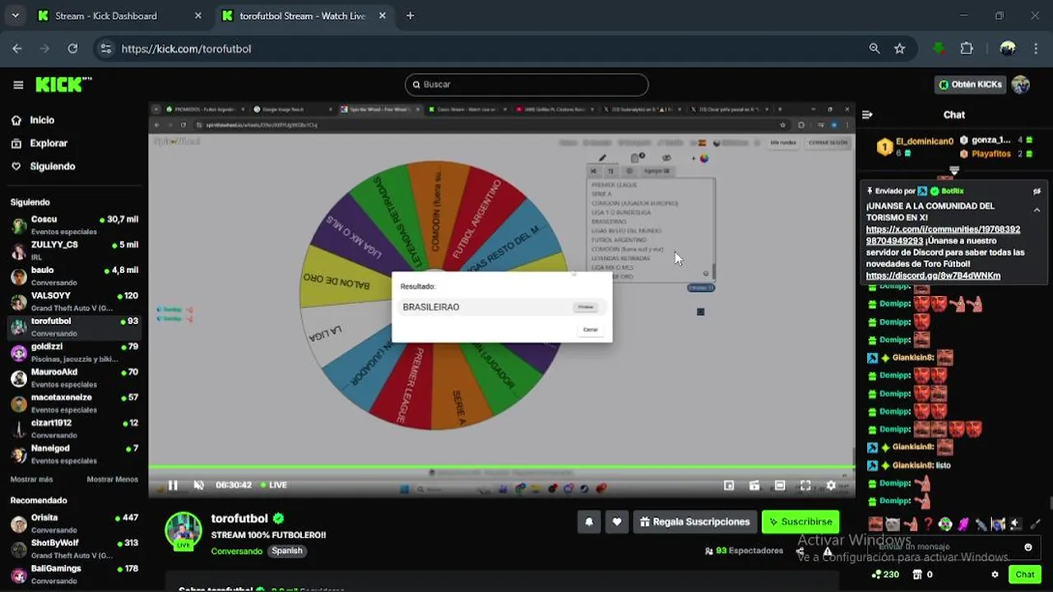Screen dimensions: 1053x592
Task: Enter fullscreen video mode
Action: [x=805, y=485]
